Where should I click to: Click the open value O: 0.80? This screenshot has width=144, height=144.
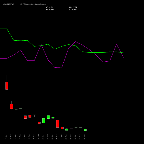pos(50,10)
